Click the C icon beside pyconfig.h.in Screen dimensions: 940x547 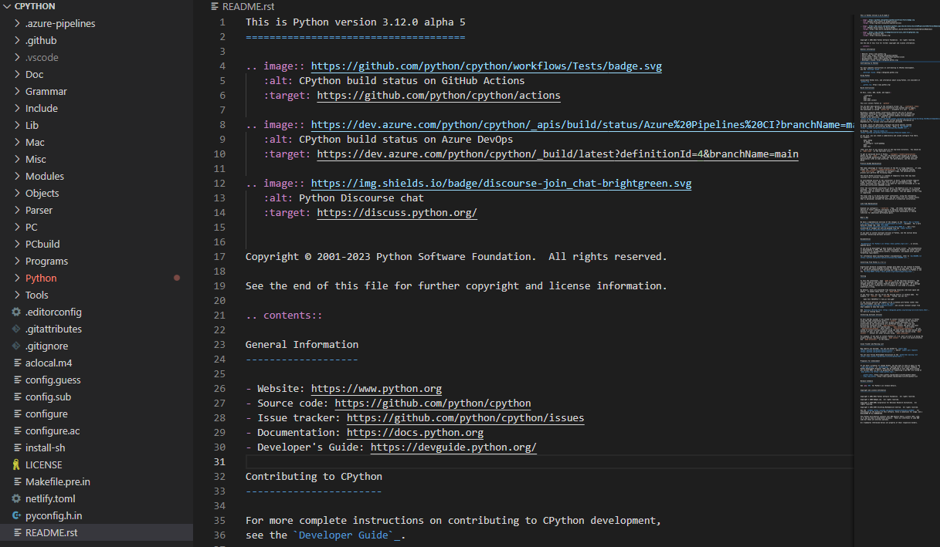tap(16, 515)
